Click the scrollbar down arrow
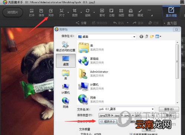The image size is (185, 135). [x=177, y=103]
